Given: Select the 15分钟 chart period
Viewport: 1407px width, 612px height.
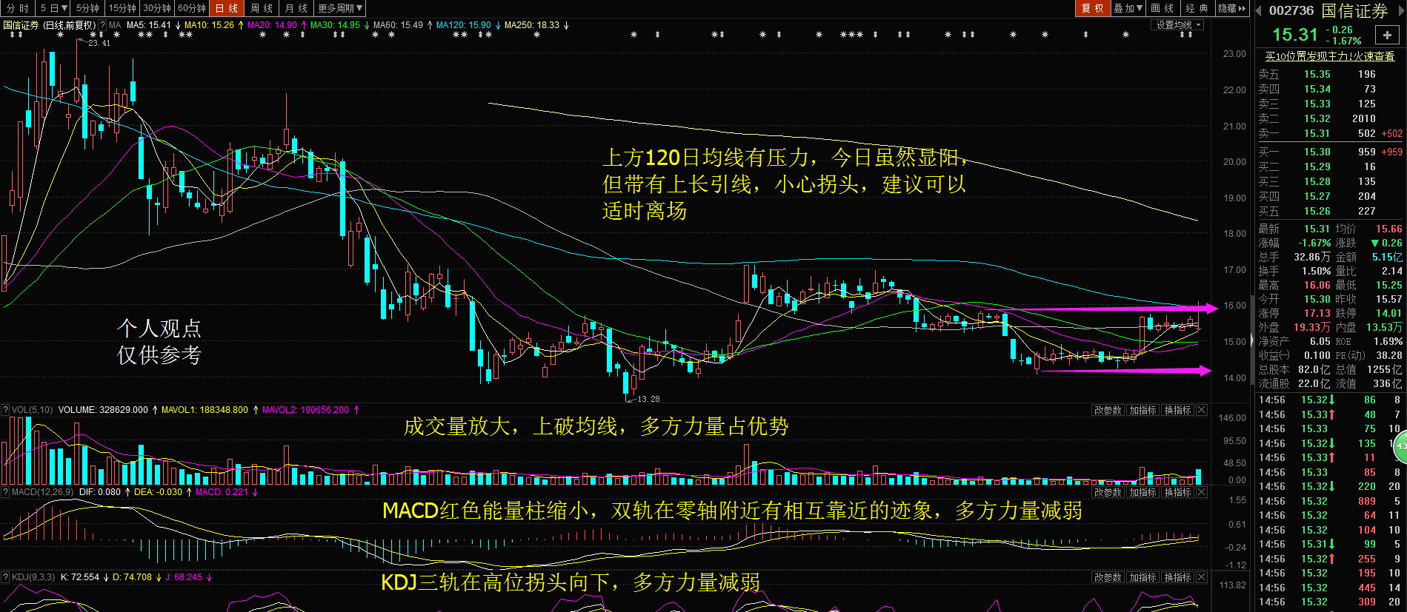Looking at the screenshot, I should click(122, 8).
